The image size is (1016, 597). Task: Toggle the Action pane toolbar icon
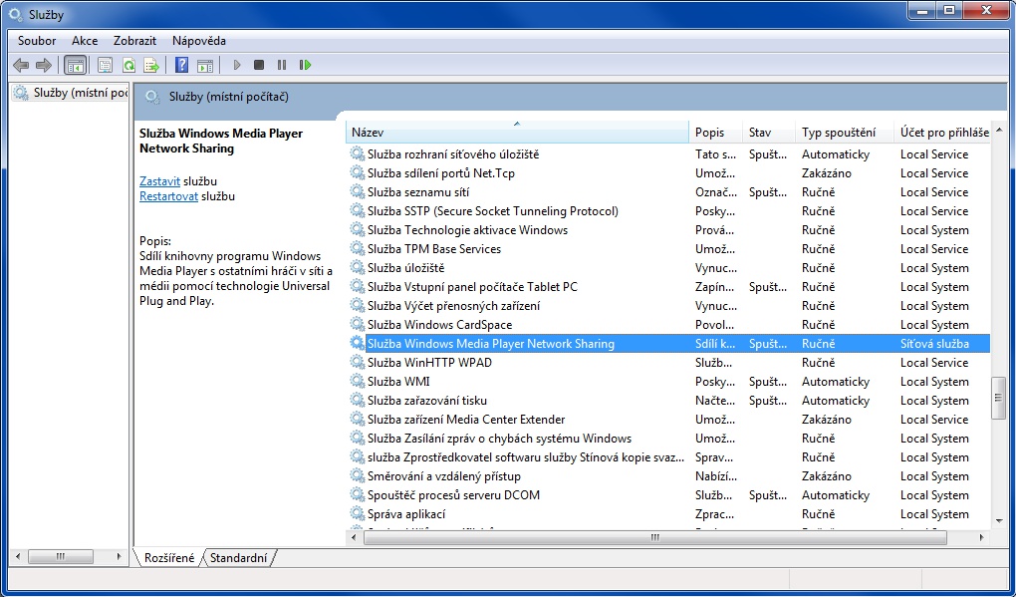tap(205, 65)
